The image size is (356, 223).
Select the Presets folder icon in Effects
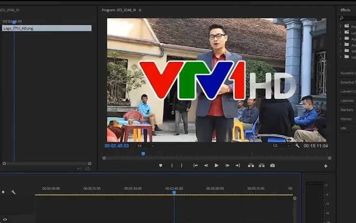pyautogui.click(x=347, y=26)
